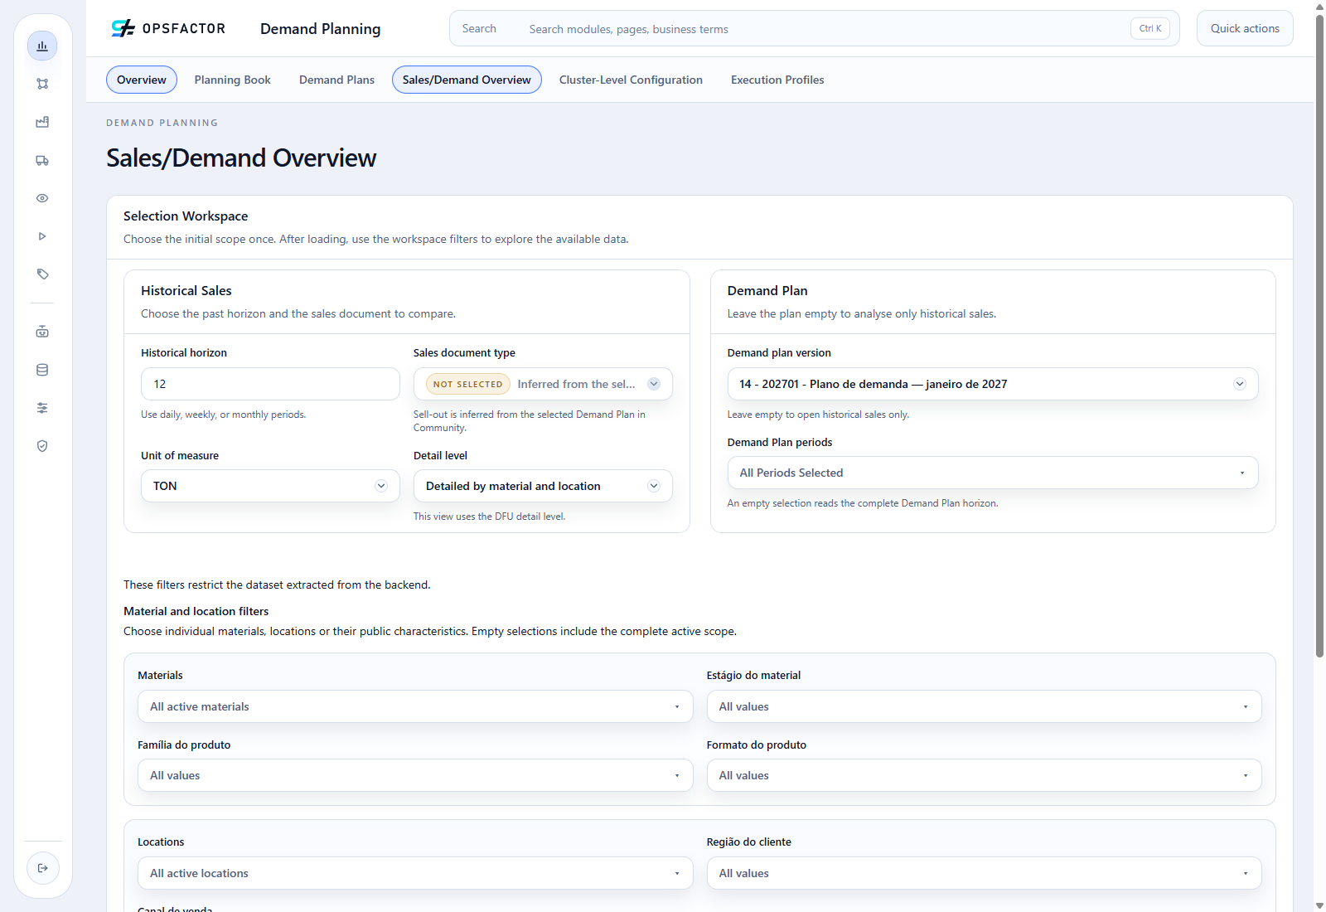
Task: Open the database sidebar icon
Action: (42, 370)
